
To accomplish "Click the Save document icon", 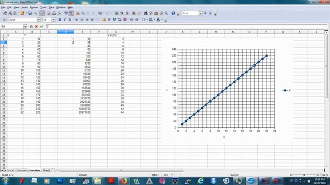I will click(30, 13).
